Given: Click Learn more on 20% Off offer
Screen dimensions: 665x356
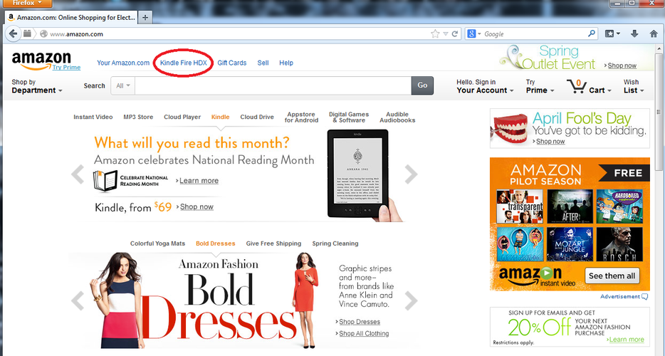Looking at the screenshot, I should 627,340.
